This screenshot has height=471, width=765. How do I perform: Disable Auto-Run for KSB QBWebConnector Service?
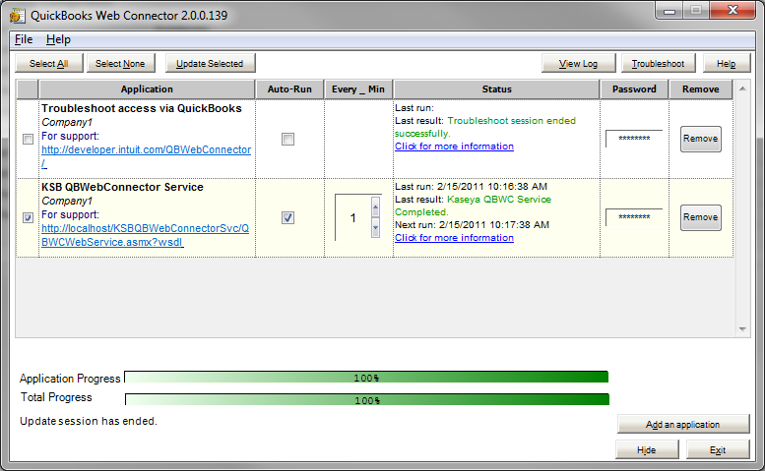287,218
